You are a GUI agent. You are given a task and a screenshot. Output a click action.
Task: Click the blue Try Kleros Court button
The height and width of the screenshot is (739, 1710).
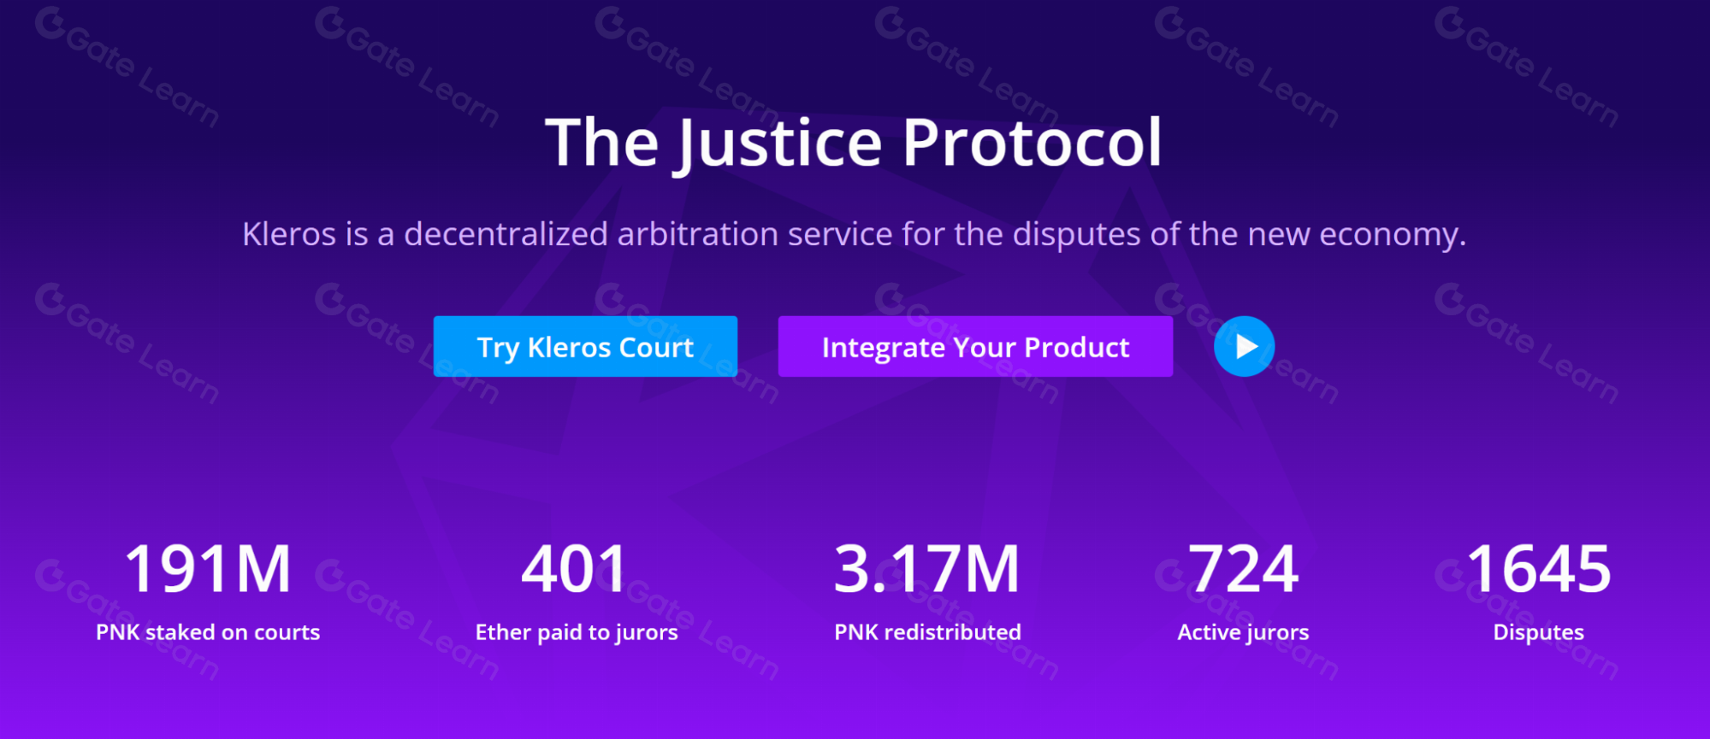(585, 347)
